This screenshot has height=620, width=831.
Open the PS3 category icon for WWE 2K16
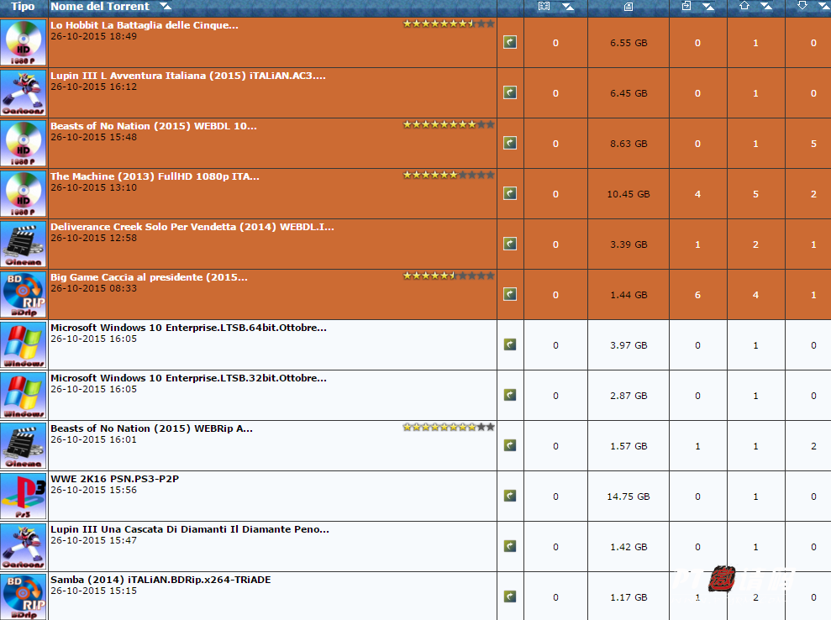24,496
